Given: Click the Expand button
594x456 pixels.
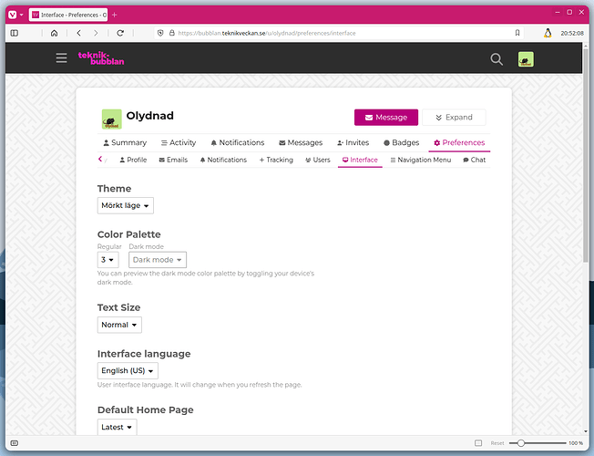Looking at the screenshot, I should [x=454, y=118].
